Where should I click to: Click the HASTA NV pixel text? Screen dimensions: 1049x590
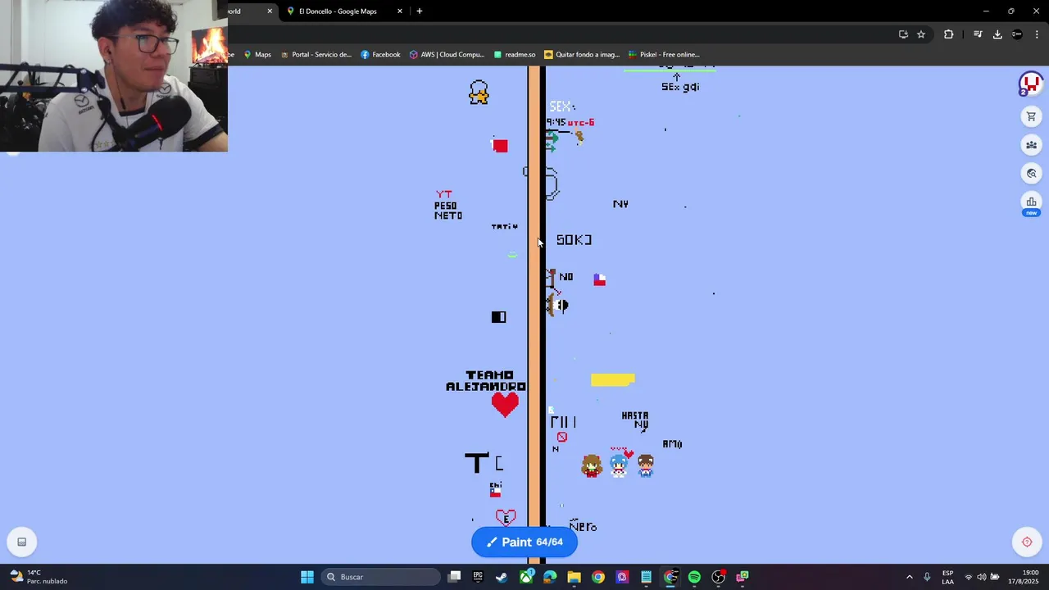pyautogui.click(x=635, y=420)
